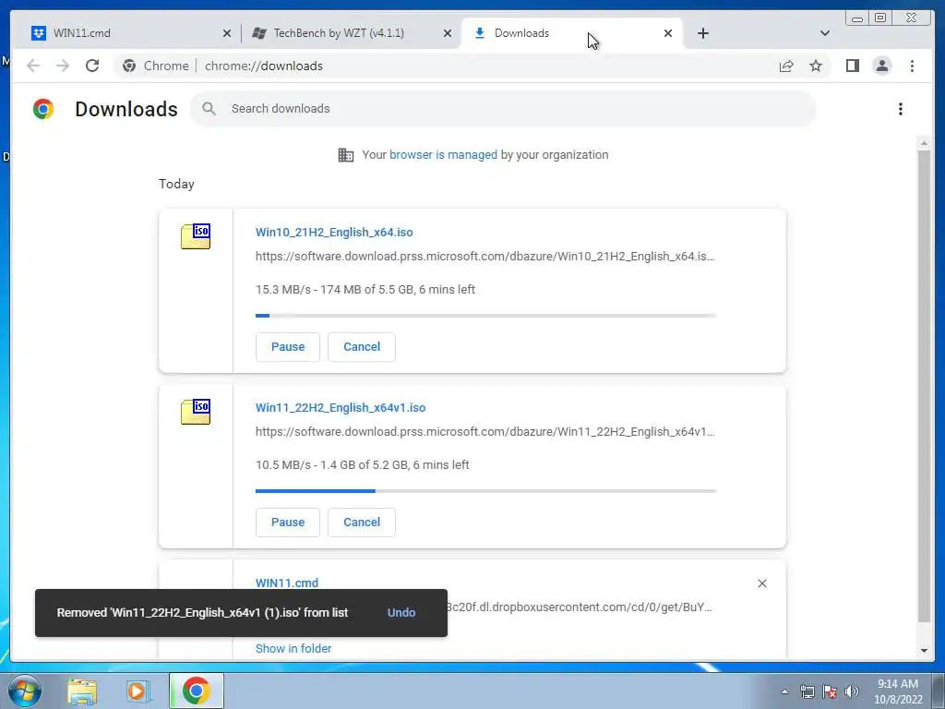Close the Downloads tab
This screenshot has height=709, width=945.
(x=668, y=33)
